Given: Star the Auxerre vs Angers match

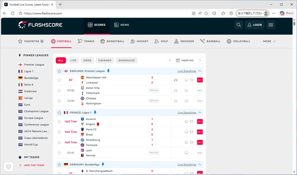Looking at the screenshot, I should 59,121.
